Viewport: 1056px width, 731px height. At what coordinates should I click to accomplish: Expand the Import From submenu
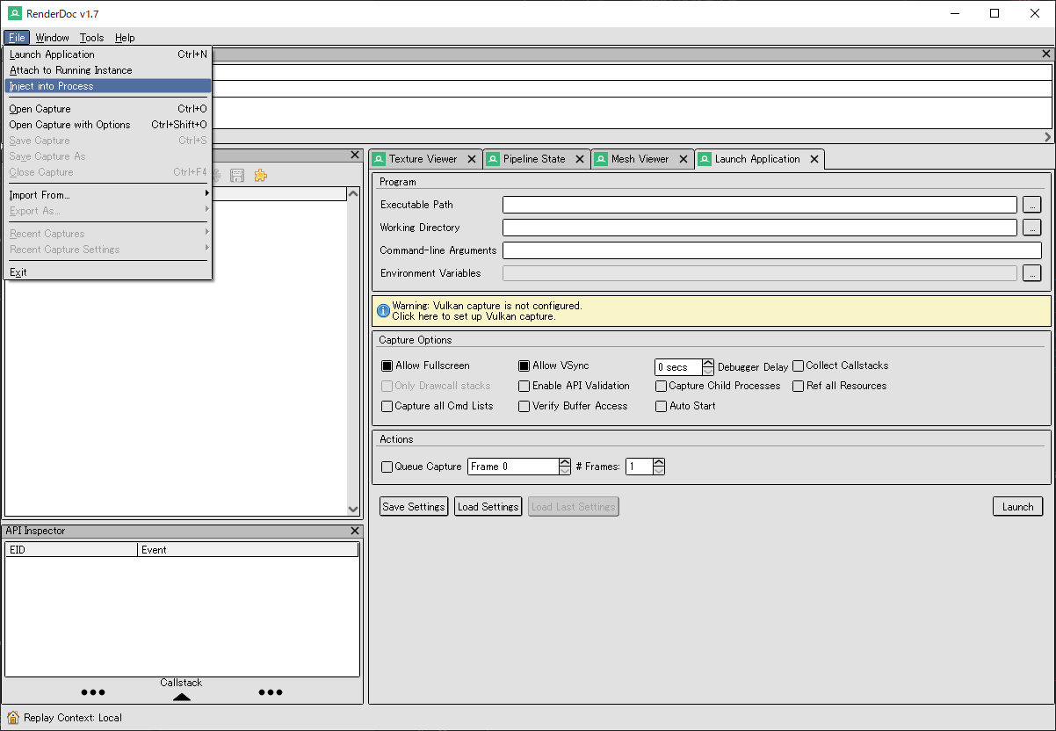tap(40, 195)
